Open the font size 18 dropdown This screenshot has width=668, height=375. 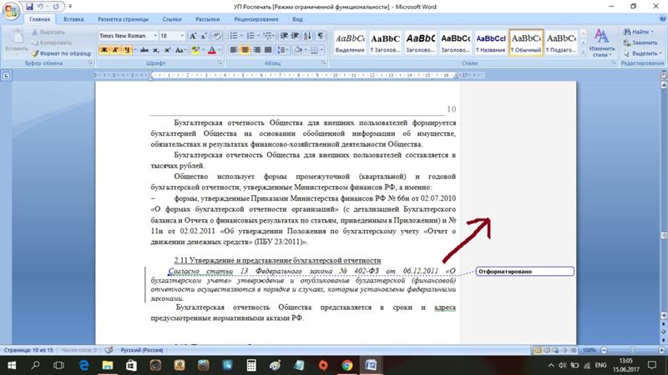click(182, 36)
